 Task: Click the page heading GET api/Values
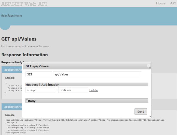point(19,39)
